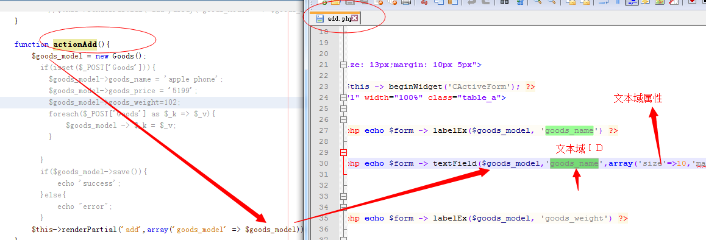Click the if($goods_model->save()) line

(94, 172)
